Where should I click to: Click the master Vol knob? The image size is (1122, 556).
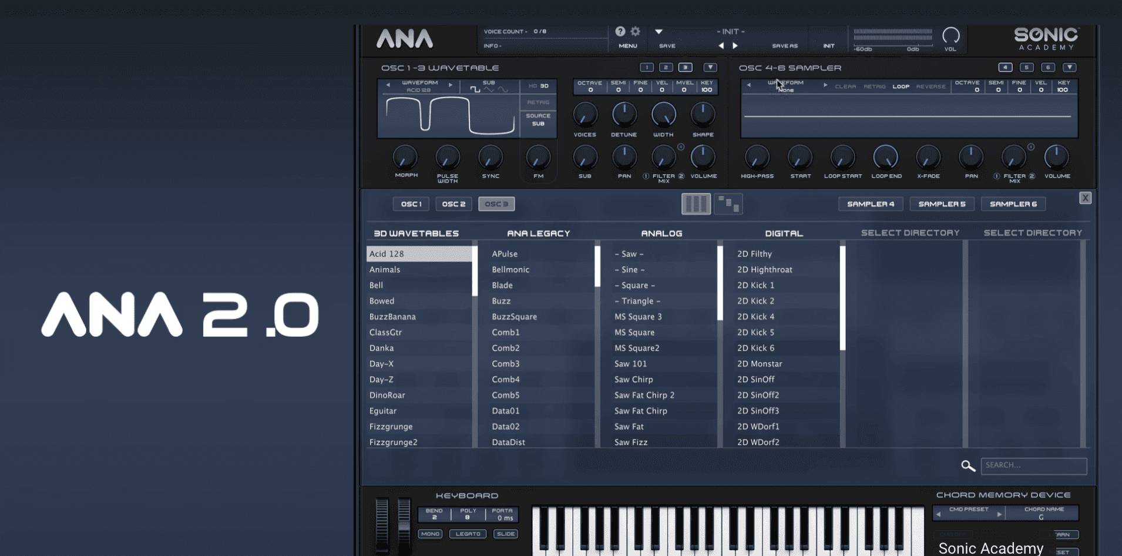pos(950,36)
